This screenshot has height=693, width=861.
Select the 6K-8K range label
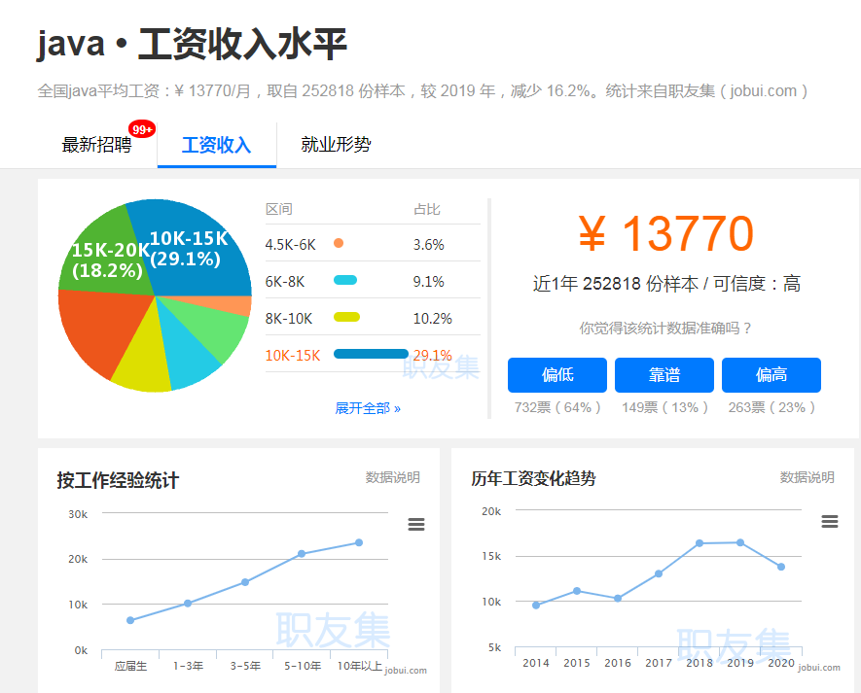[285, 282]
